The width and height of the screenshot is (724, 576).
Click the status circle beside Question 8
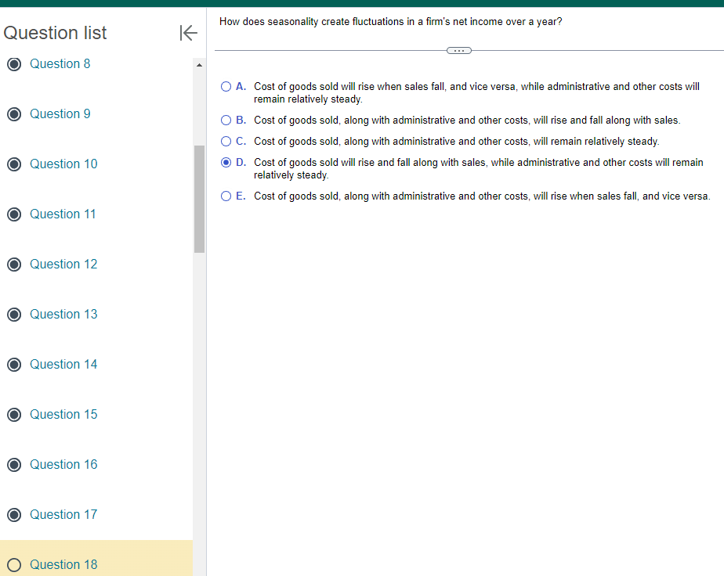tap(14, 64)
